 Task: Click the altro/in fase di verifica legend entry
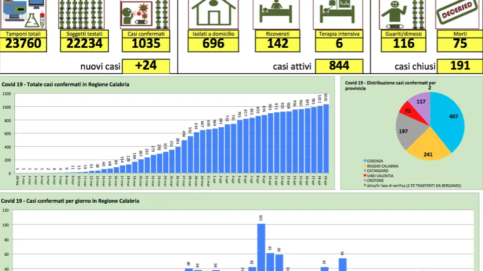pyautogui.click(x=412, y=186)
